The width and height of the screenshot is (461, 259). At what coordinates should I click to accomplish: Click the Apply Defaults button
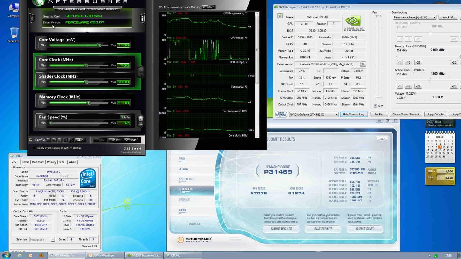click(x=435, y=115)
